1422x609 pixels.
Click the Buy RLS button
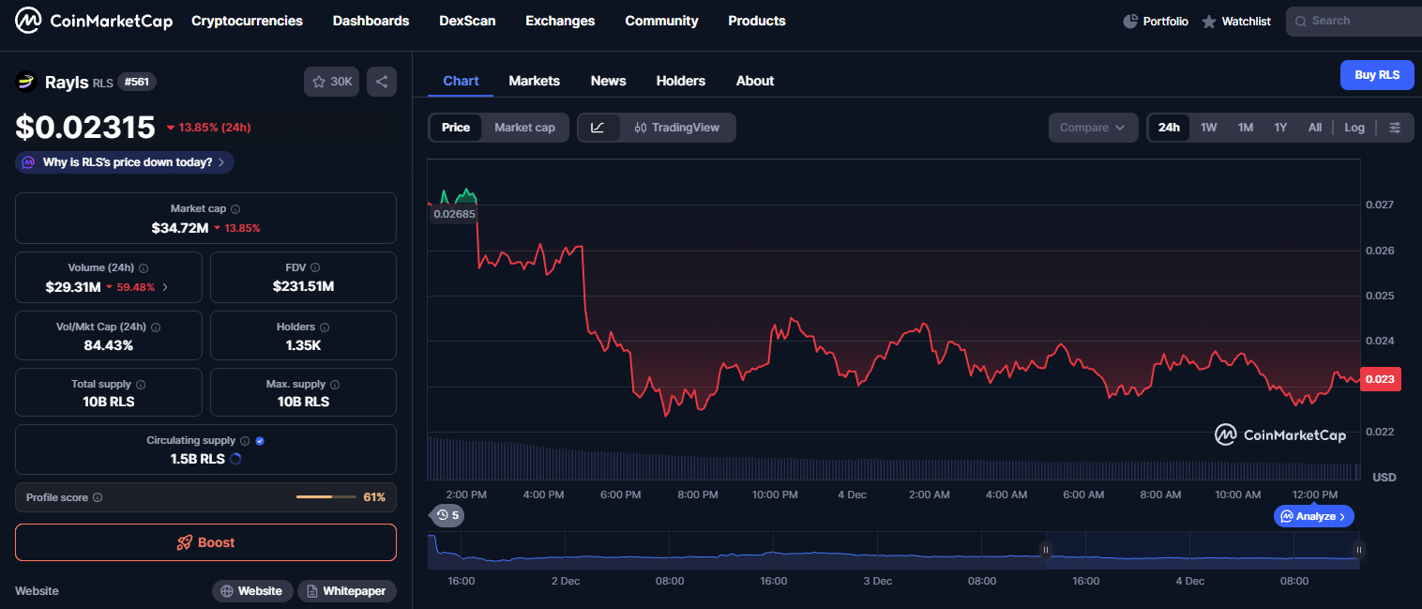[1376, 75]
